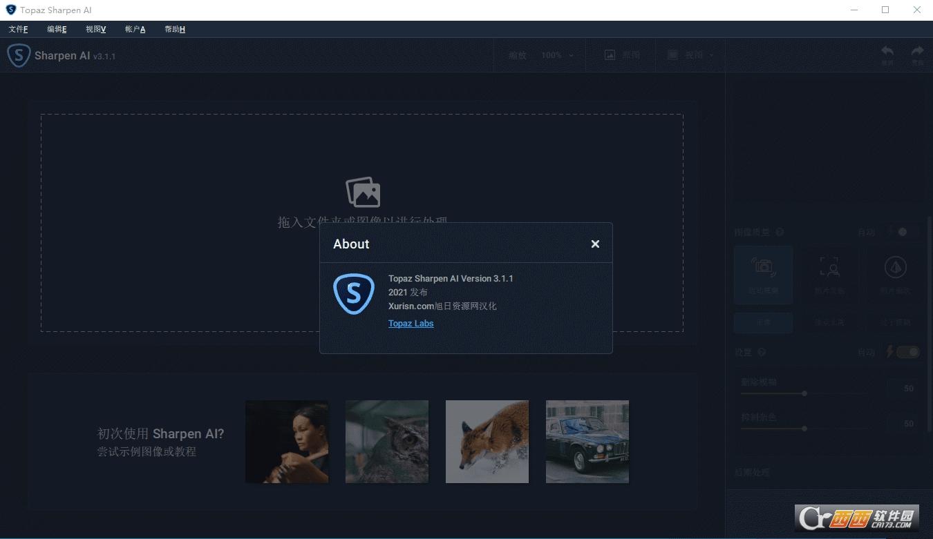Click the original image comparison icon
This screenshot has width=933, height=539.
[611, 54]
